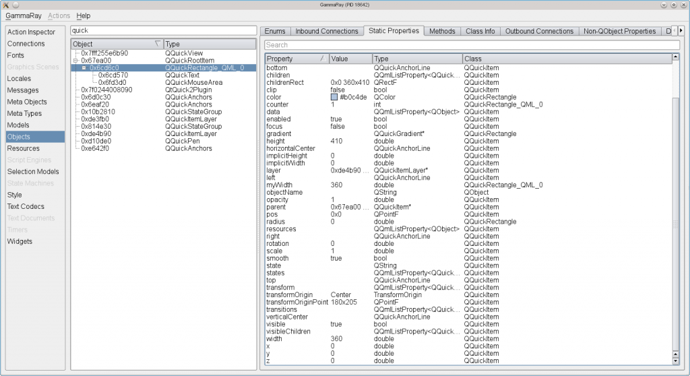Select the 0x6fd3d0 QQuickMouseArea object
690x376 pixels.
tap(163, 83)
